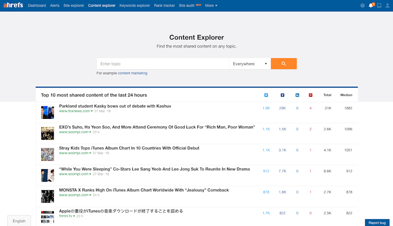Go to Site explorer
Screen dimensions: 393x226
74,6
